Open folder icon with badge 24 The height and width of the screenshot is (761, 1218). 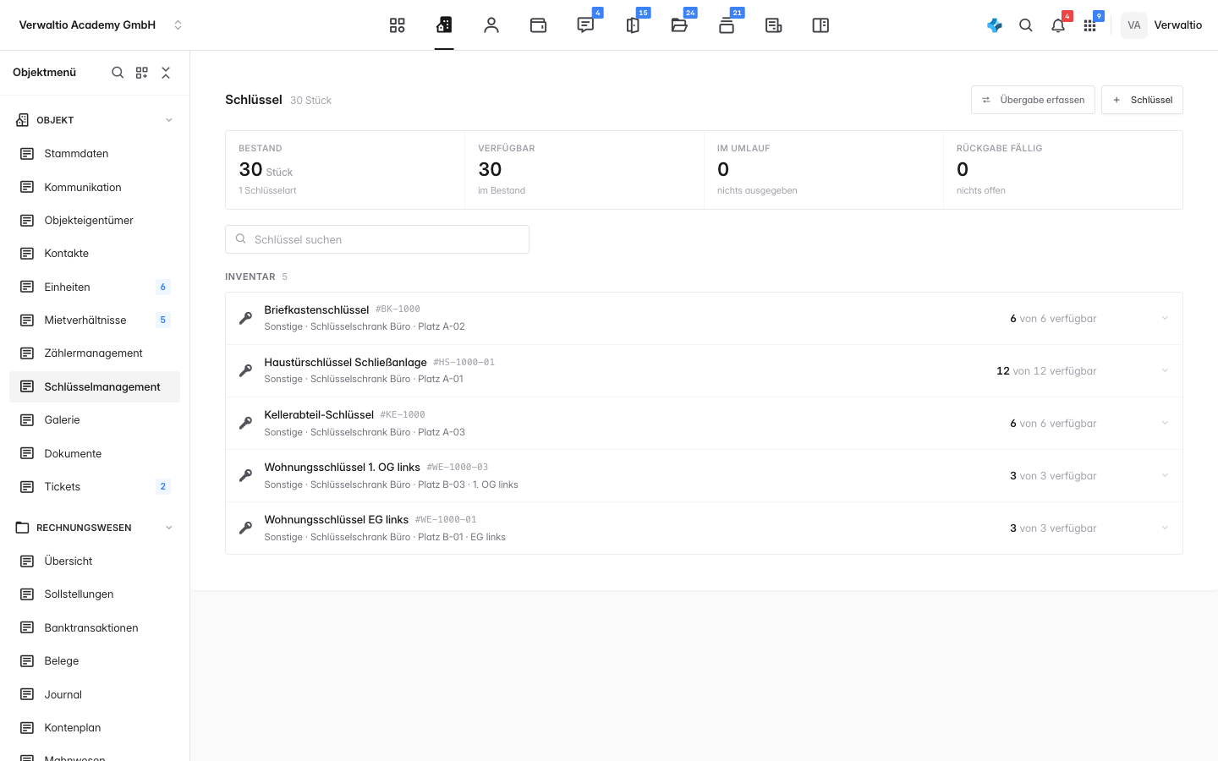pos(679,25)
